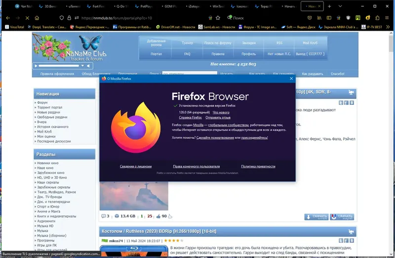The height and width of the screenshot is (258, 395).
Task: Open 'Права конечного пользователя' link
Action: pos(196,166)
